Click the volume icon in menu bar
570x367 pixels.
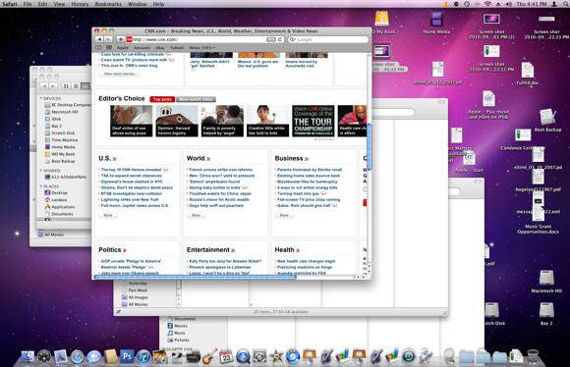[x=509, y=4]
